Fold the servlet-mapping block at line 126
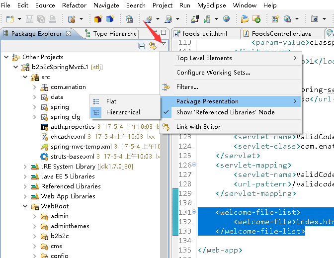 click(194, 164)
